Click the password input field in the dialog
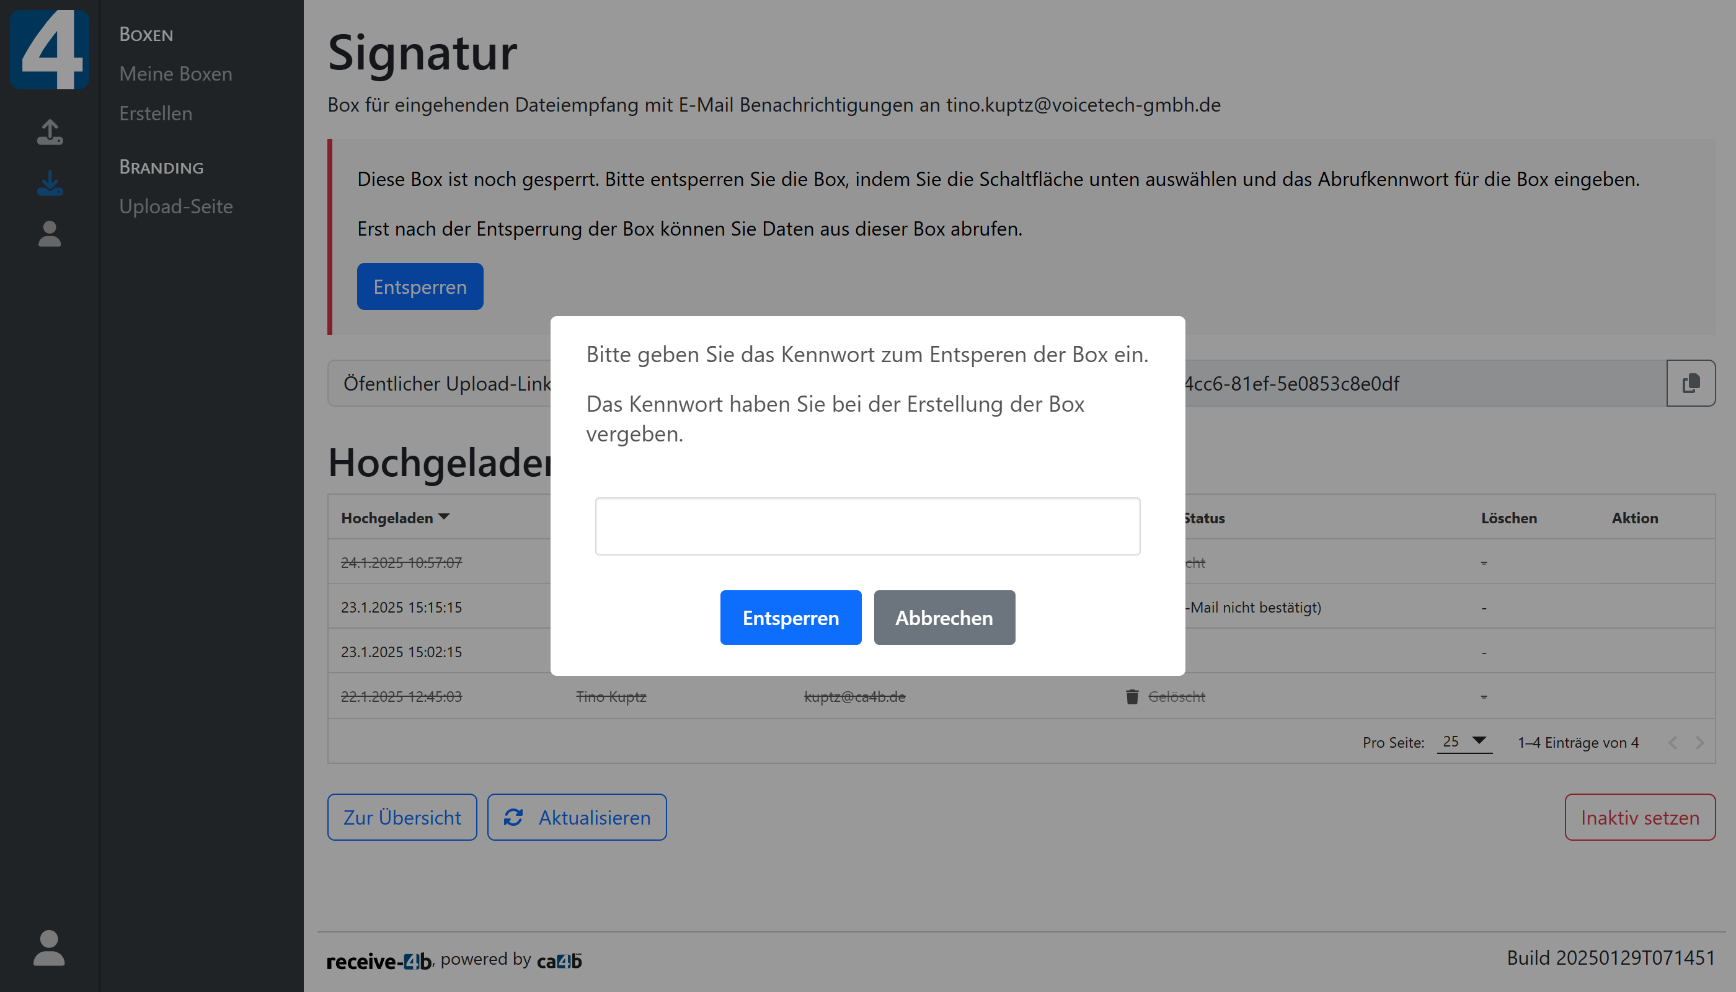The height and width of the screenshot is (992, 1736). [867, 526]
